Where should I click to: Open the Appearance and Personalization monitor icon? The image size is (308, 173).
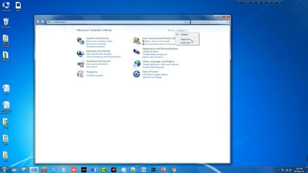[x=137, y=52]
